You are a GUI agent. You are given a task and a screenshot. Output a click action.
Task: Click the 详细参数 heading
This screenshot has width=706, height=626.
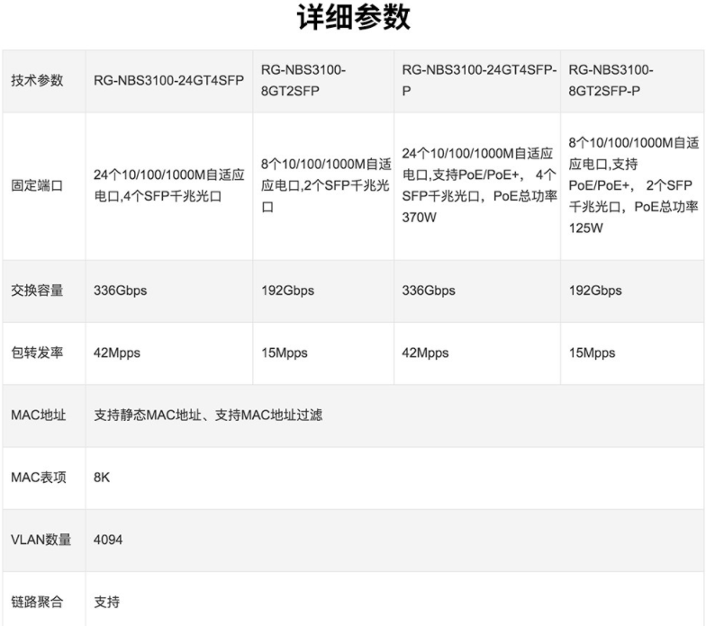click(x=353, y=17)
